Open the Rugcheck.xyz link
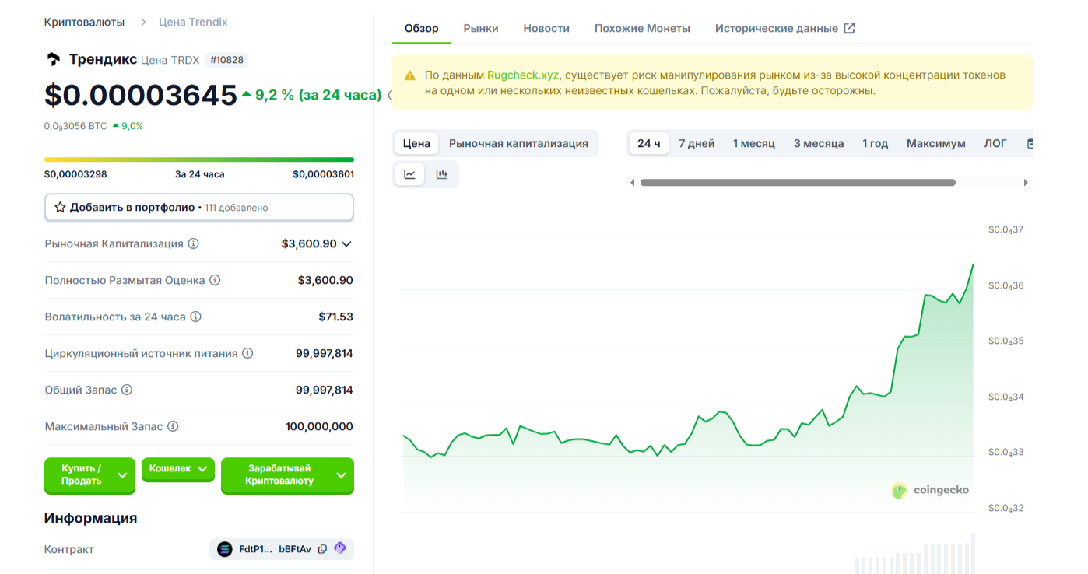 [x=522, y=75]
